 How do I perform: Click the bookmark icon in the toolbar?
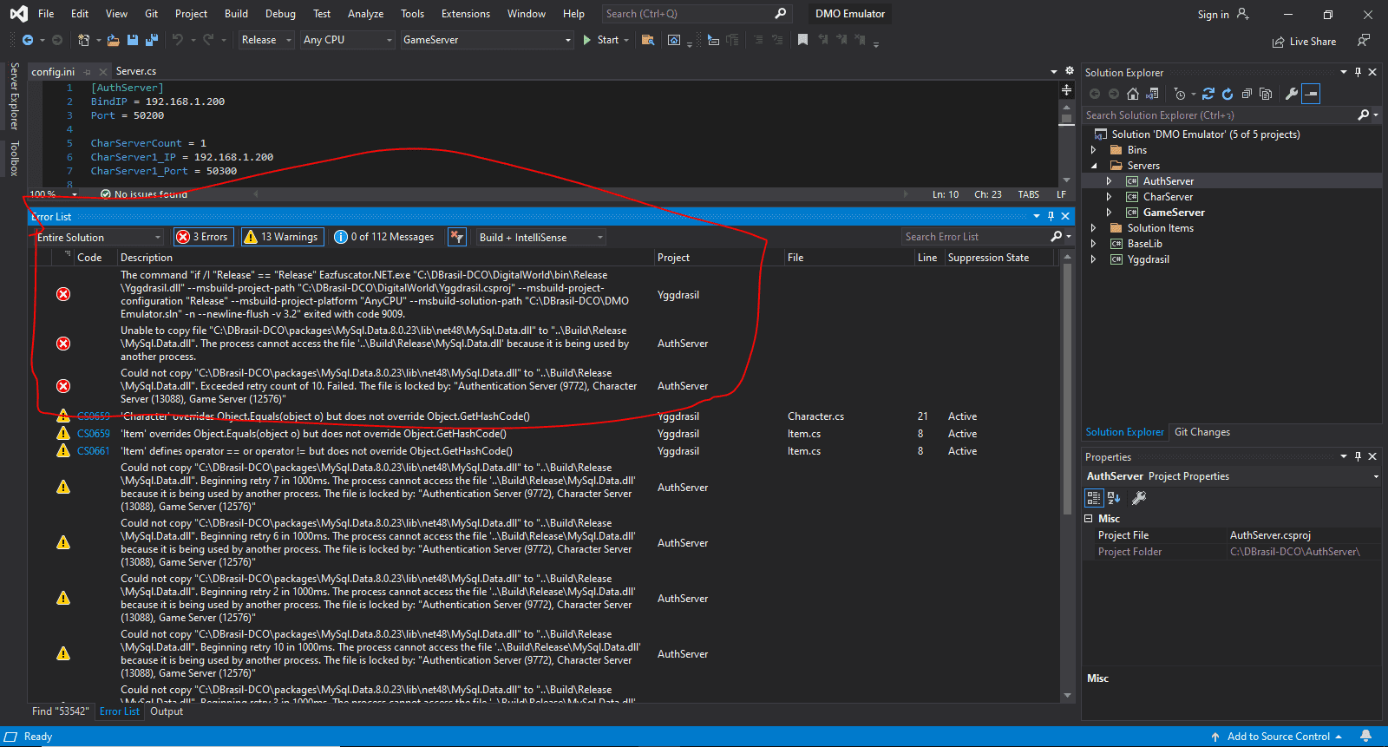click(x=802, y=40)
